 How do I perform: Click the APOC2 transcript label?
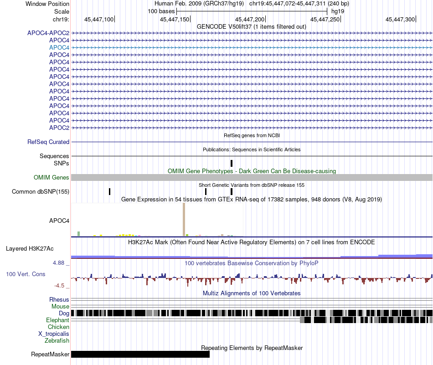click(x=59, y=128)
